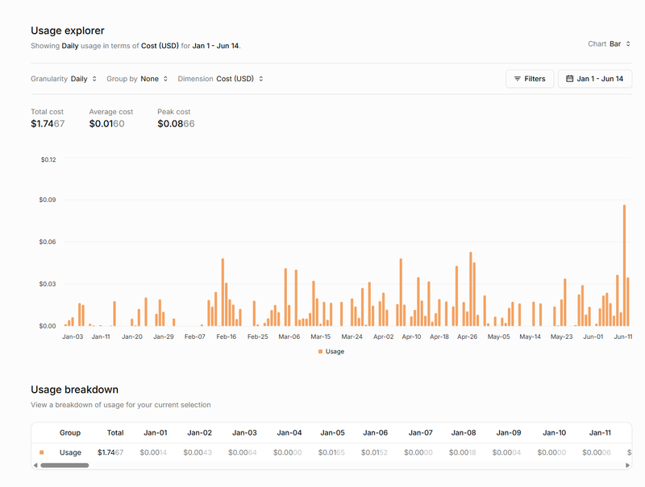The width and height of the screenshot is (645, 487).
Task: Click the Group column header
Action: tap(70, 432)
